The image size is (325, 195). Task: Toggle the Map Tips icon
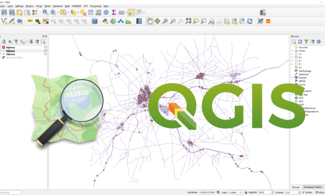pyautogui.click(x=131, y=12)
